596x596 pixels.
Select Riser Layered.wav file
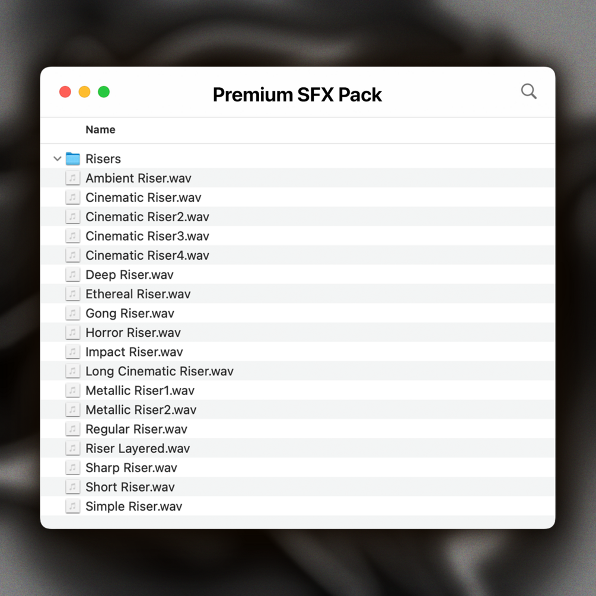click(138, 448)
